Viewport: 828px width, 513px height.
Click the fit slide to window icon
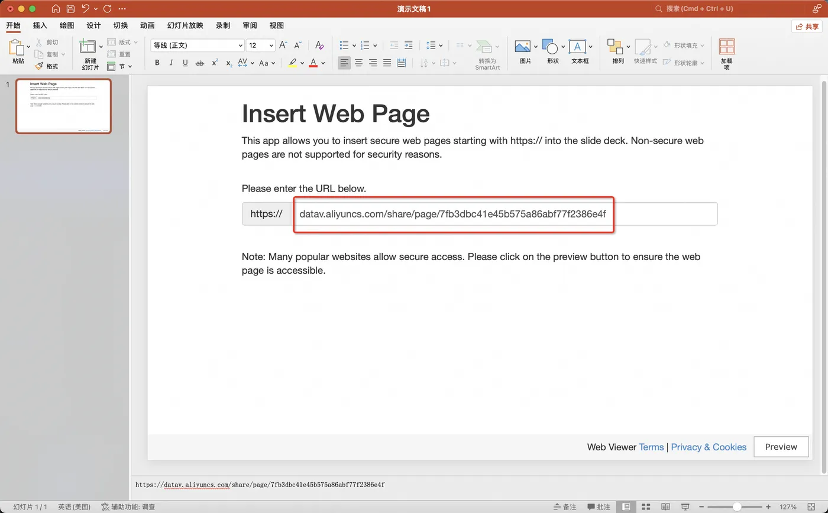point(811,506)
